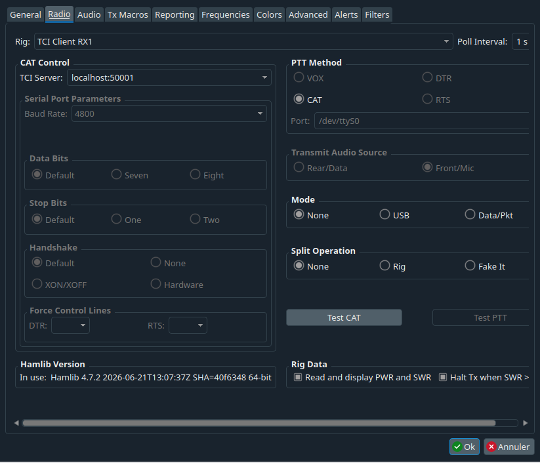Screen dimensions: 540x463
Task: Click the horizontal scrollbar thumb
Action: tap(259, 423)
